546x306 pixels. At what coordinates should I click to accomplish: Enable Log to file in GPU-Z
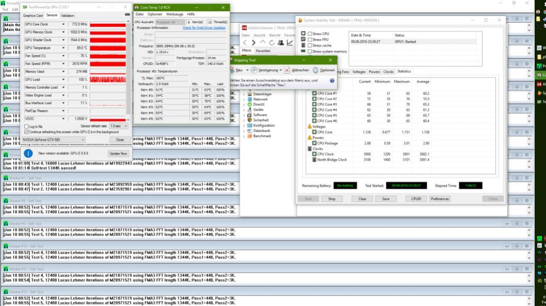click(x=26, y=127)
